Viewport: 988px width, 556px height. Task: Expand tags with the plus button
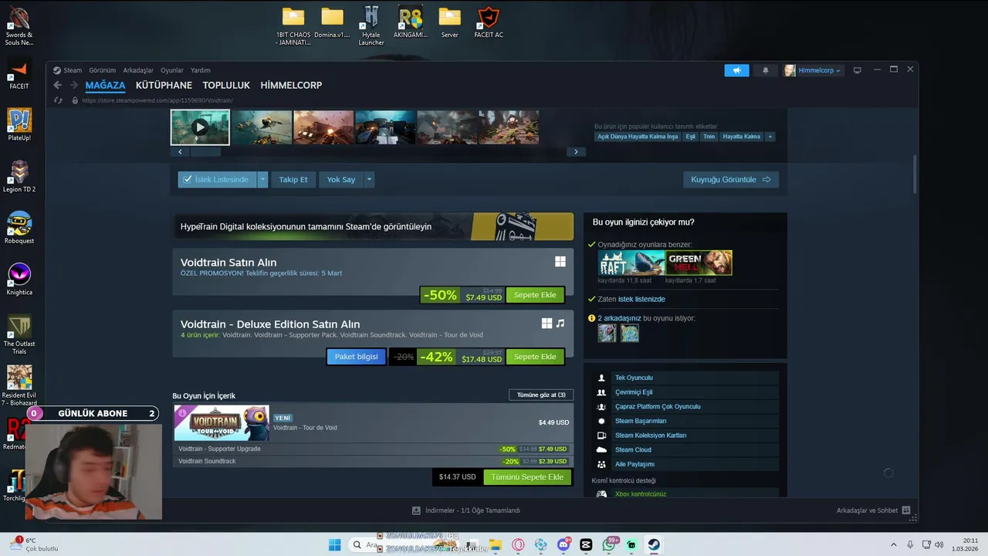[x=770, y=137]
